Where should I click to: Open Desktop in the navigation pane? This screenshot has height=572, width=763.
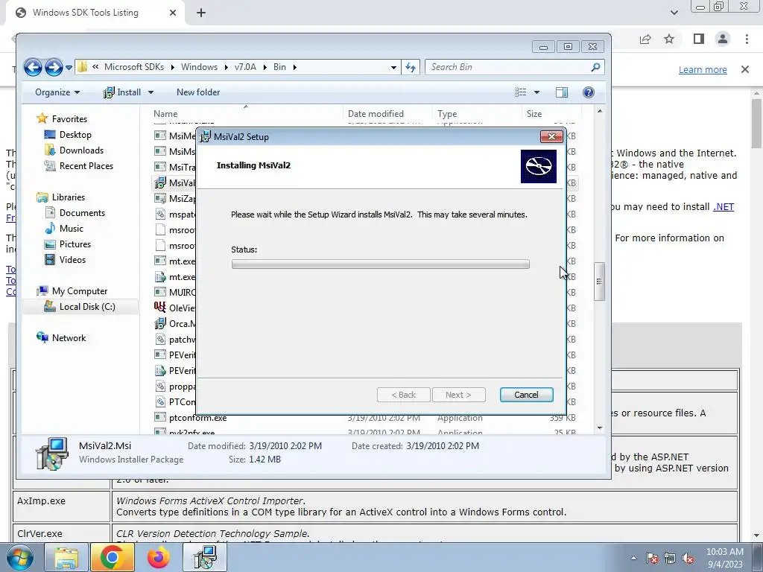point(75,135)
